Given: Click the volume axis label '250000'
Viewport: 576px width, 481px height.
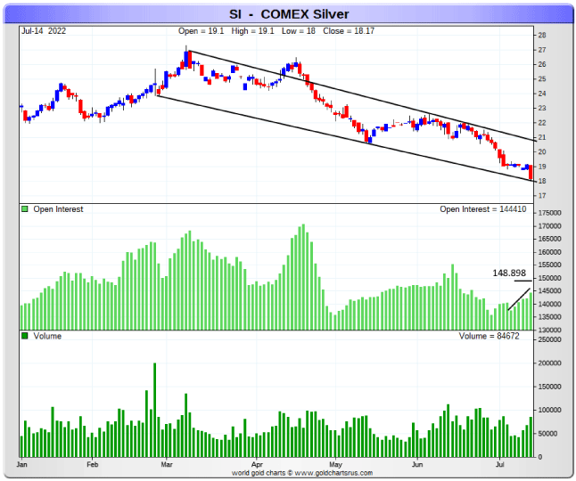Looking at the screenshot, I should 549,339.
